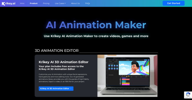
Task: Click 'Use Krikey AI Animation Maker' subtitle text
Action: point(96,36)
